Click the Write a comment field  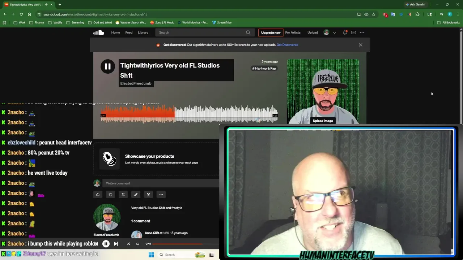(160, 183)
